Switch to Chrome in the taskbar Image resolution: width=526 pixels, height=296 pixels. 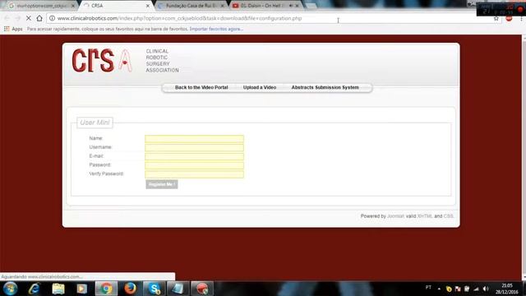click(x=106, y=289)
